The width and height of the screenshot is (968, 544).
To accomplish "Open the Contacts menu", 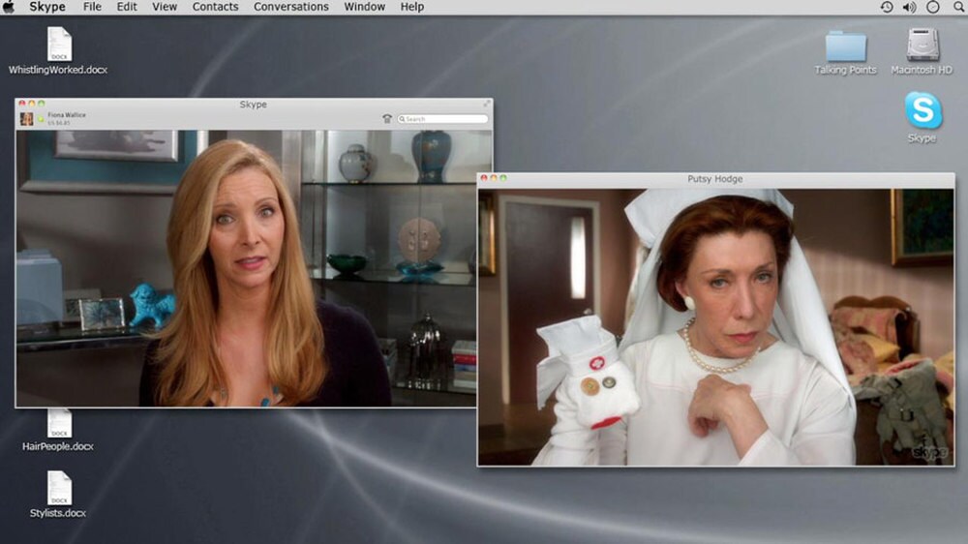I will click(215, 7).
